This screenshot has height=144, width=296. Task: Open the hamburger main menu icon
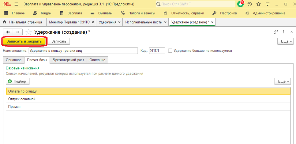tap(17, 4)
